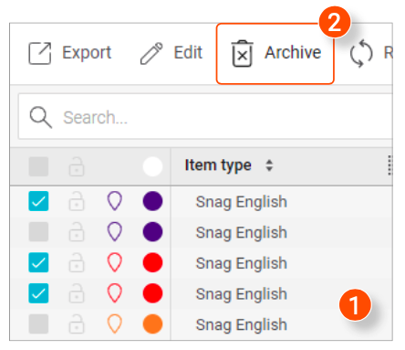Select Snag English in orange row
This screenshot has width=405, height=350.
(x=242, y=325)
